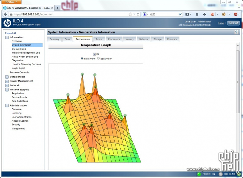Click the Expand All link
243x178 pixels.
[x=11, y=33]
